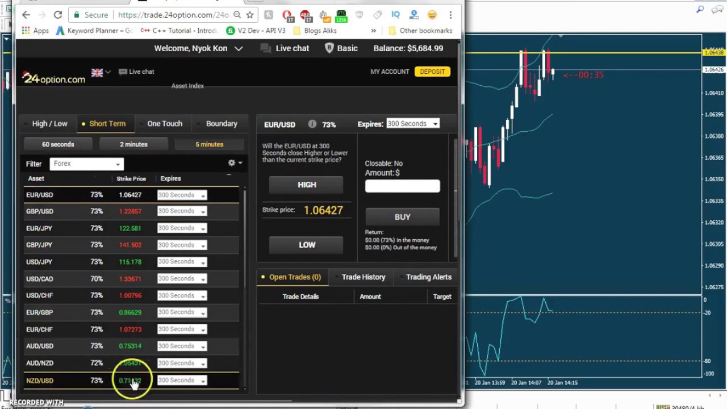Open EUR/GBP 300 Seconds expiry dropdown

[182, 312]
